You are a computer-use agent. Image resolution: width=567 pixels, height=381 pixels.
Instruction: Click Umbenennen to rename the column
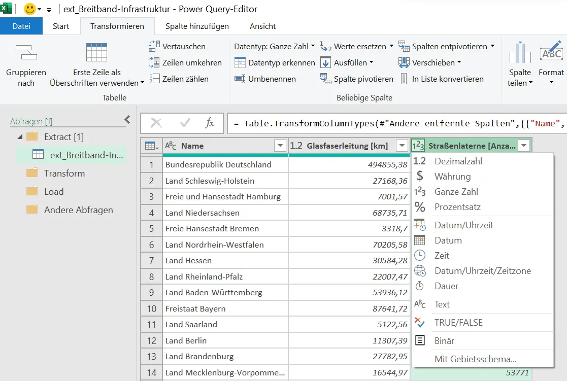click(x=265, y=79)
